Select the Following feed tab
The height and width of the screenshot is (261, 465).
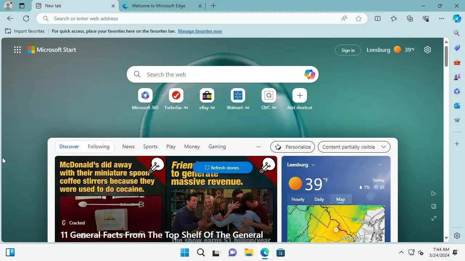coord(98,147)
